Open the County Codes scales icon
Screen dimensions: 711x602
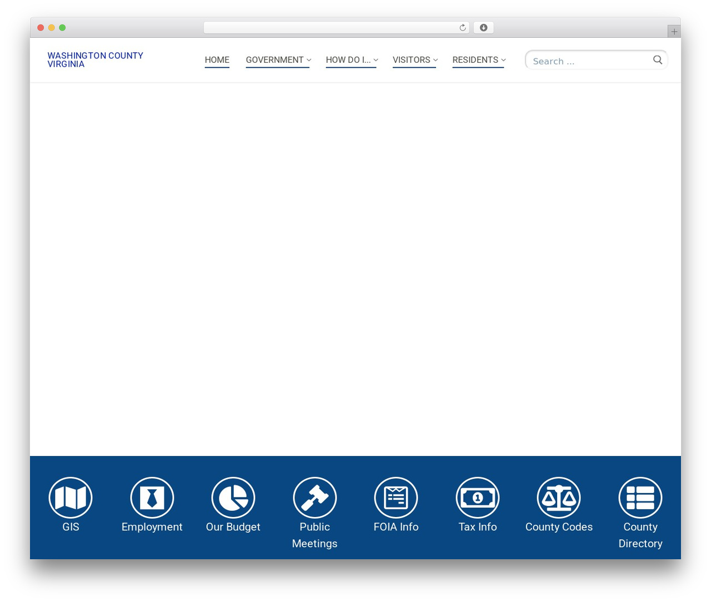(559, 498)
